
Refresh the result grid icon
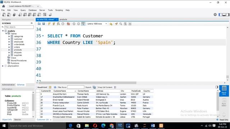(x=55, y=87)
